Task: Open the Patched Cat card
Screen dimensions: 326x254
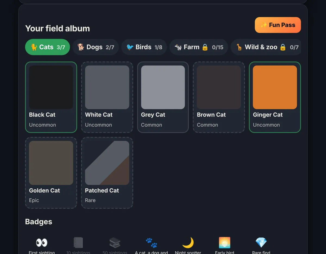Action: coord(107,173)
